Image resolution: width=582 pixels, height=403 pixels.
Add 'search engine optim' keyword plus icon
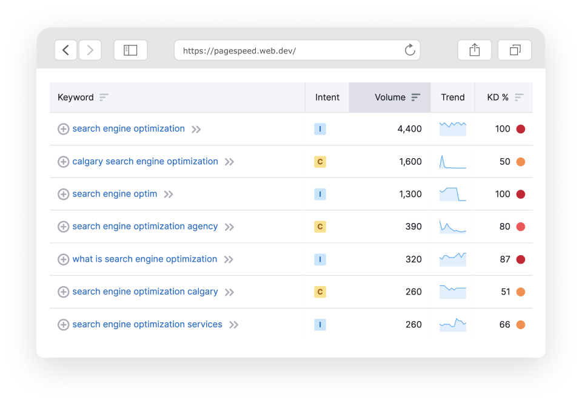[x=63, y=195]
